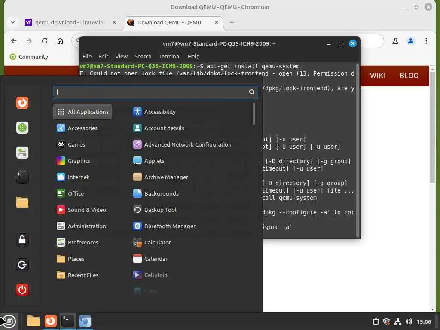Open a new Chromium tab
Viewport: 440px width, 330px height.
tap(232, 22)
